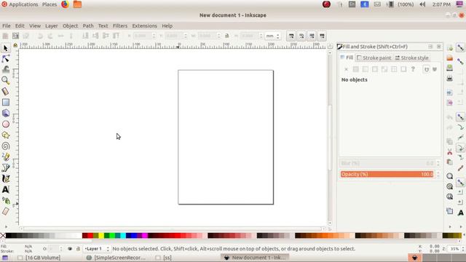Image resolution: width=466 pixels, height=262 pixels.
Task: Click the ss taskbar button
Action: (x=164, y=258)
